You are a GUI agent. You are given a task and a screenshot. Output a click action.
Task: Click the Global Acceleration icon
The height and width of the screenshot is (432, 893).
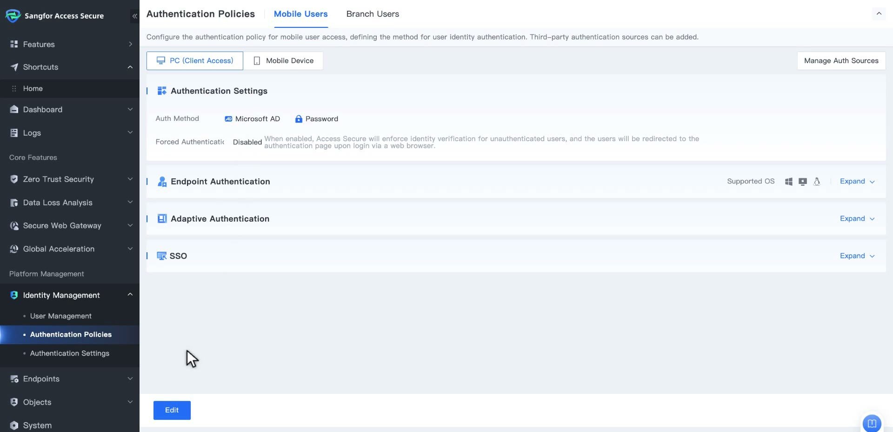14,249
